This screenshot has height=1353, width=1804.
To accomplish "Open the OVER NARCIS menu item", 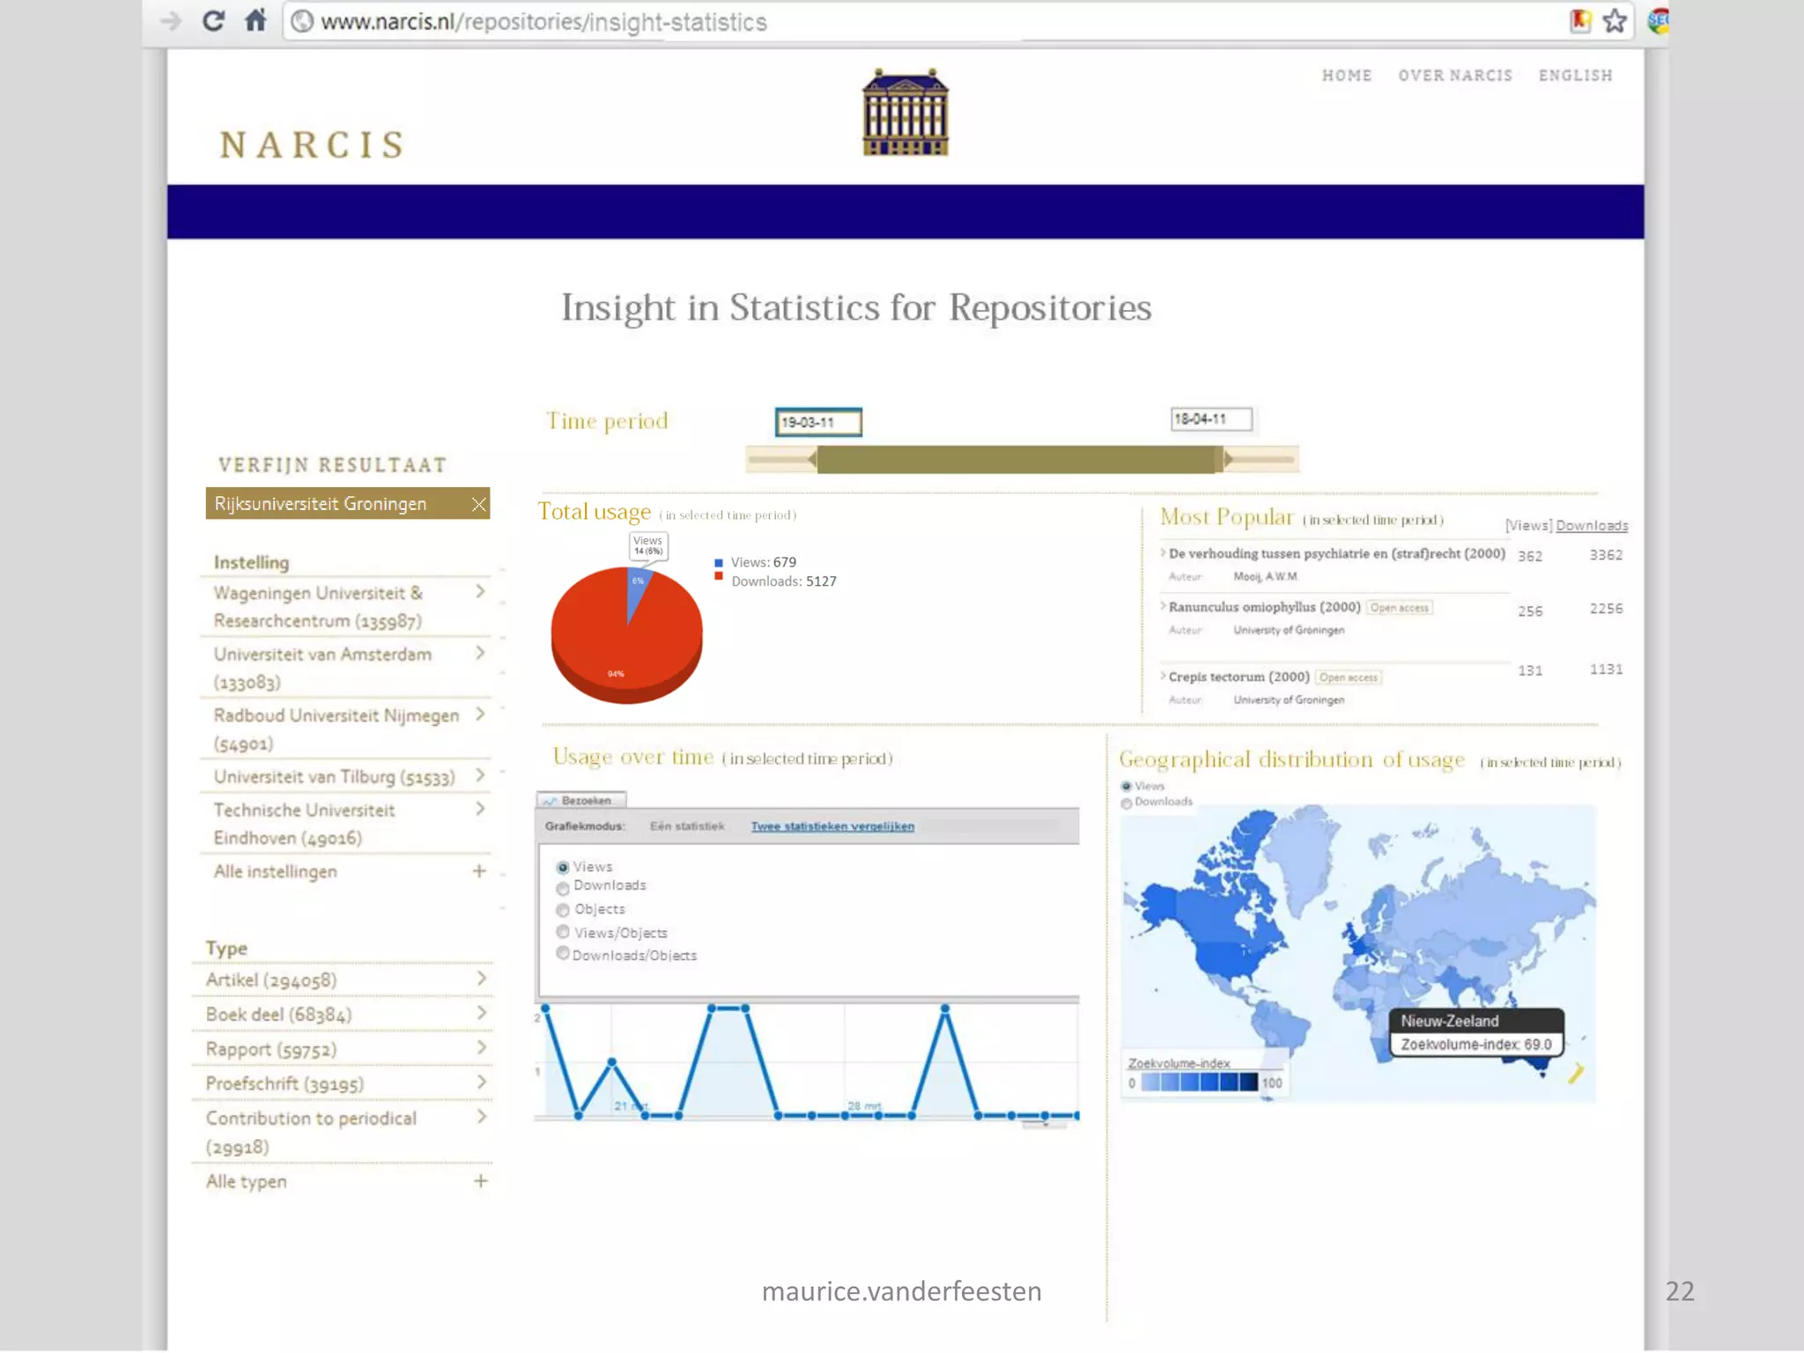I will (1454, 76).
